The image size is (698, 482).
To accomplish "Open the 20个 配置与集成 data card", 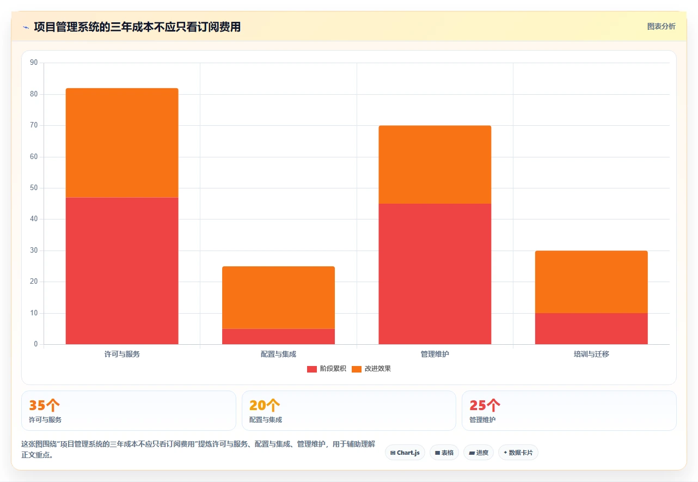I will click(349, 411).
